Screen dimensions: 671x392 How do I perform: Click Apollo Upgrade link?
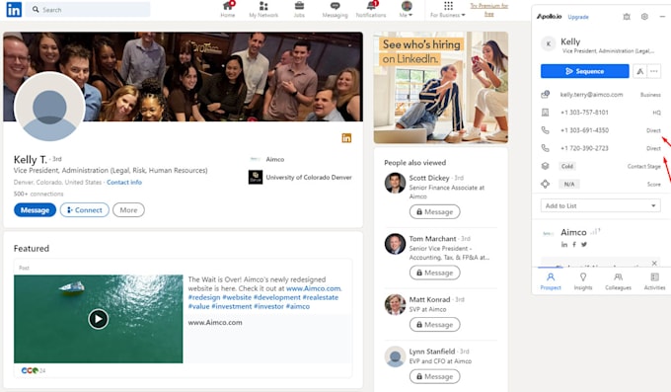click(578, 17)
